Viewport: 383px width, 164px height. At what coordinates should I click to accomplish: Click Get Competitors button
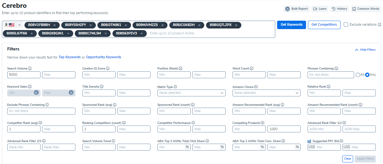(x=324, y=25)
